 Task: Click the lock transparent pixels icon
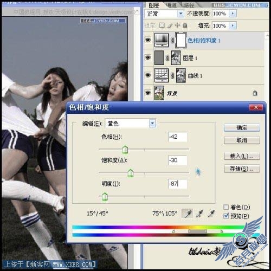coord(162,25)
